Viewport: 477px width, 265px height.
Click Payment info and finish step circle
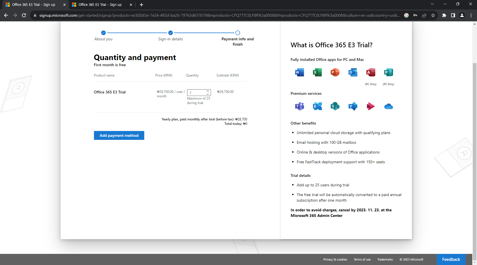click(x=238, y=33)
